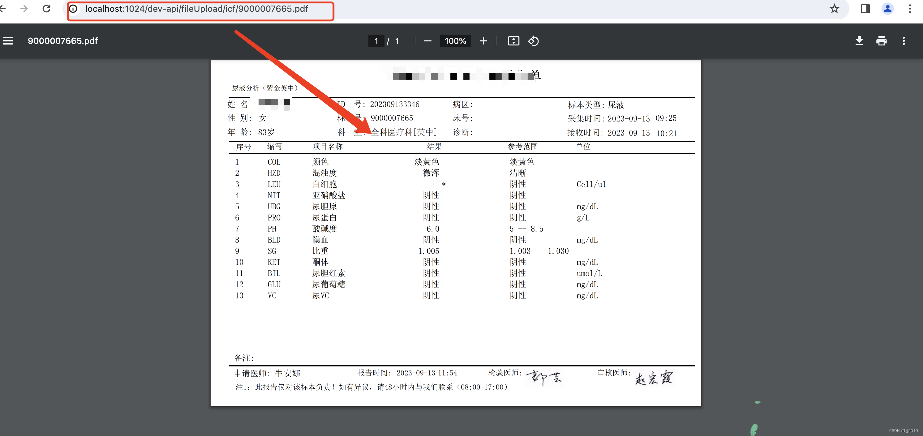923x436 pixels.
Task: Open the Chrome profile avatar
Action: [x=887, y=9]
